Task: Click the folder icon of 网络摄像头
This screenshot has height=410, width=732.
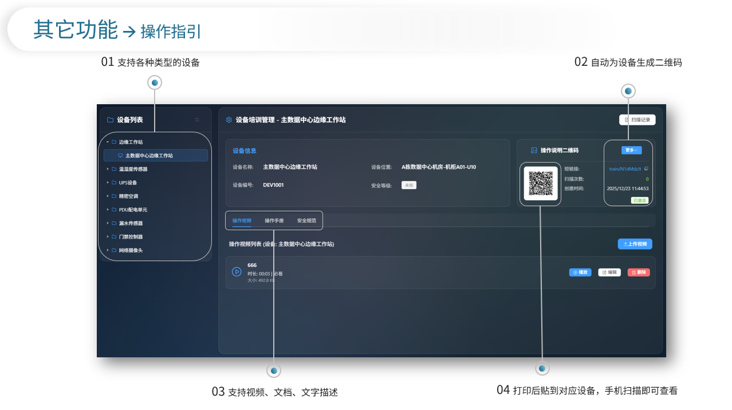Action: 114,250
